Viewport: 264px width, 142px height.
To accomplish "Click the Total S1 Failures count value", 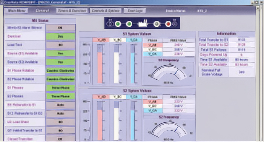I will point(242,50).
